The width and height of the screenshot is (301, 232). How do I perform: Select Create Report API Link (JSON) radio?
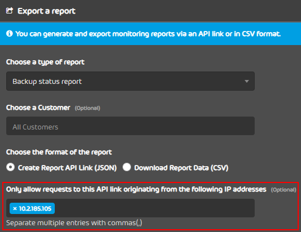click(x=10, y=167)
